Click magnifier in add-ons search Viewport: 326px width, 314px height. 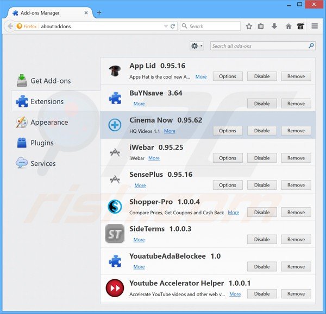311,46
